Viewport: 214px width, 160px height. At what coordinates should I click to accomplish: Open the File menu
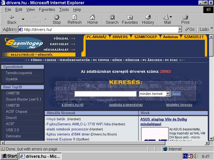pyautogui.click(x=8, y=10)
